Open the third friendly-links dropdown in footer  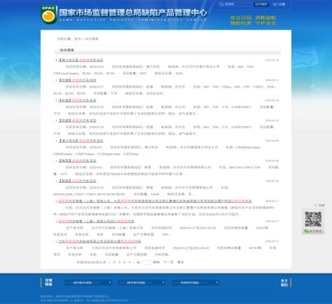(196, 282)
